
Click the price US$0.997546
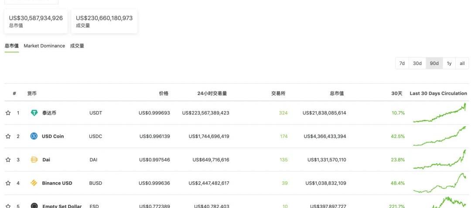[x=154, y=160]
